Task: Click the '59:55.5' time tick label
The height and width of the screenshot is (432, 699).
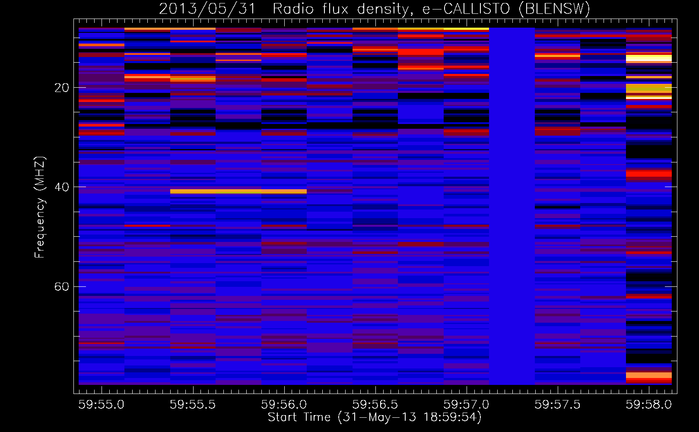Action: point(193,405)
